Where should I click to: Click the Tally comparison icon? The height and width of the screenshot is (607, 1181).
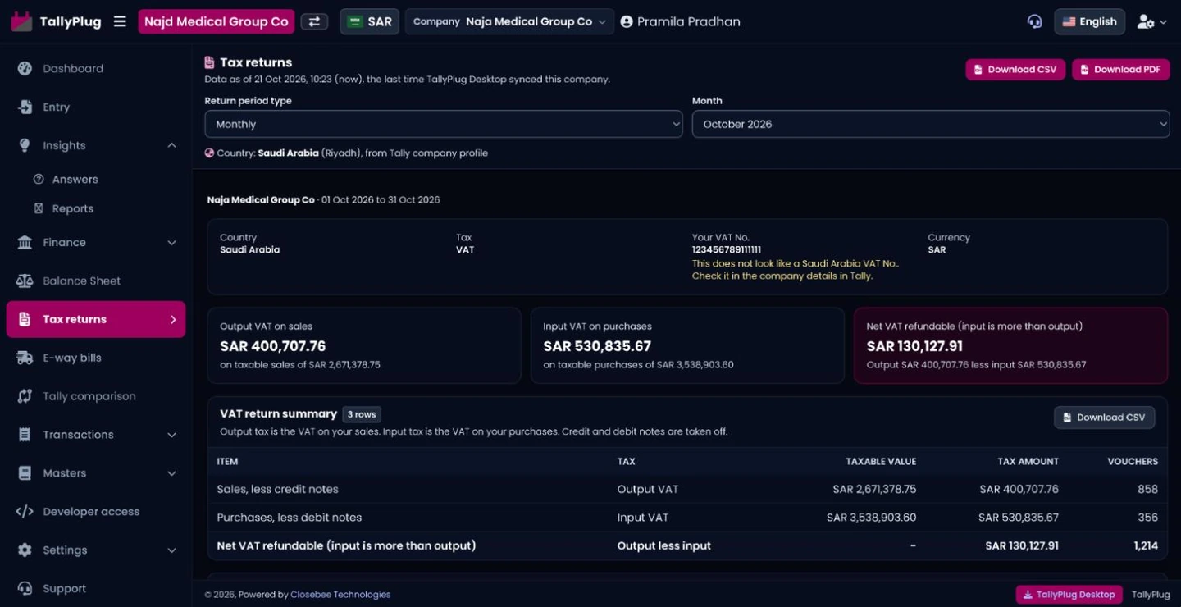tap(25, 396)
